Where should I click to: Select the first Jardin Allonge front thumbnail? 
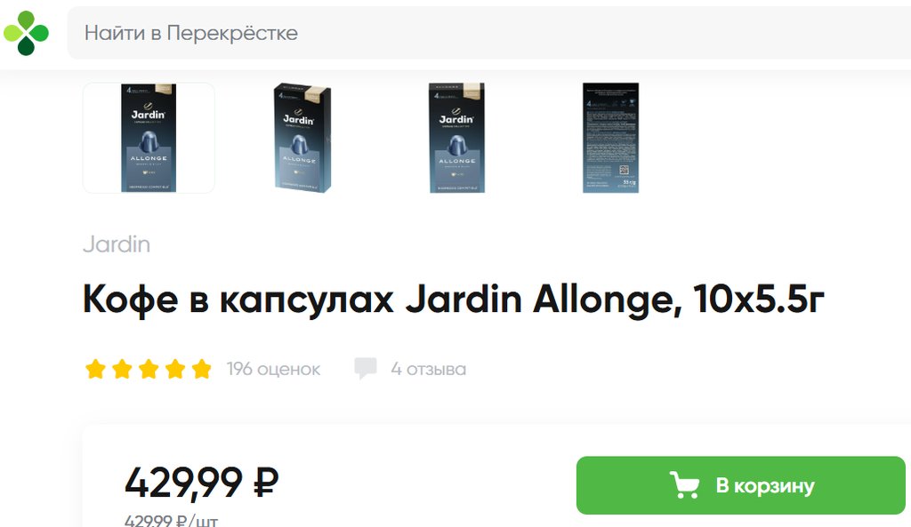tap(149, 138)
